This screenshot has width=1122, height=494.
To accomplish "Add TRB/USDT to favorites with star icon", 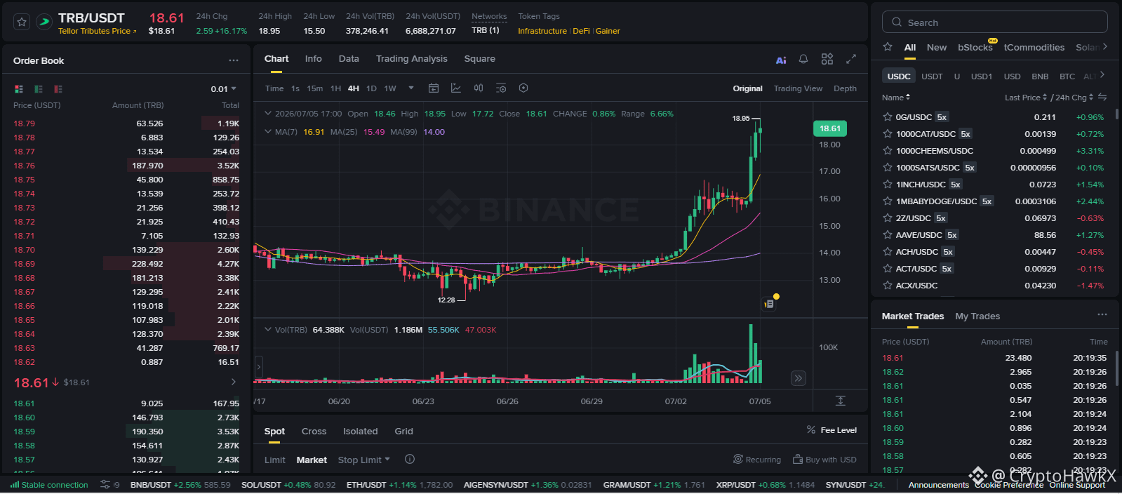I will tap(22, 22).
